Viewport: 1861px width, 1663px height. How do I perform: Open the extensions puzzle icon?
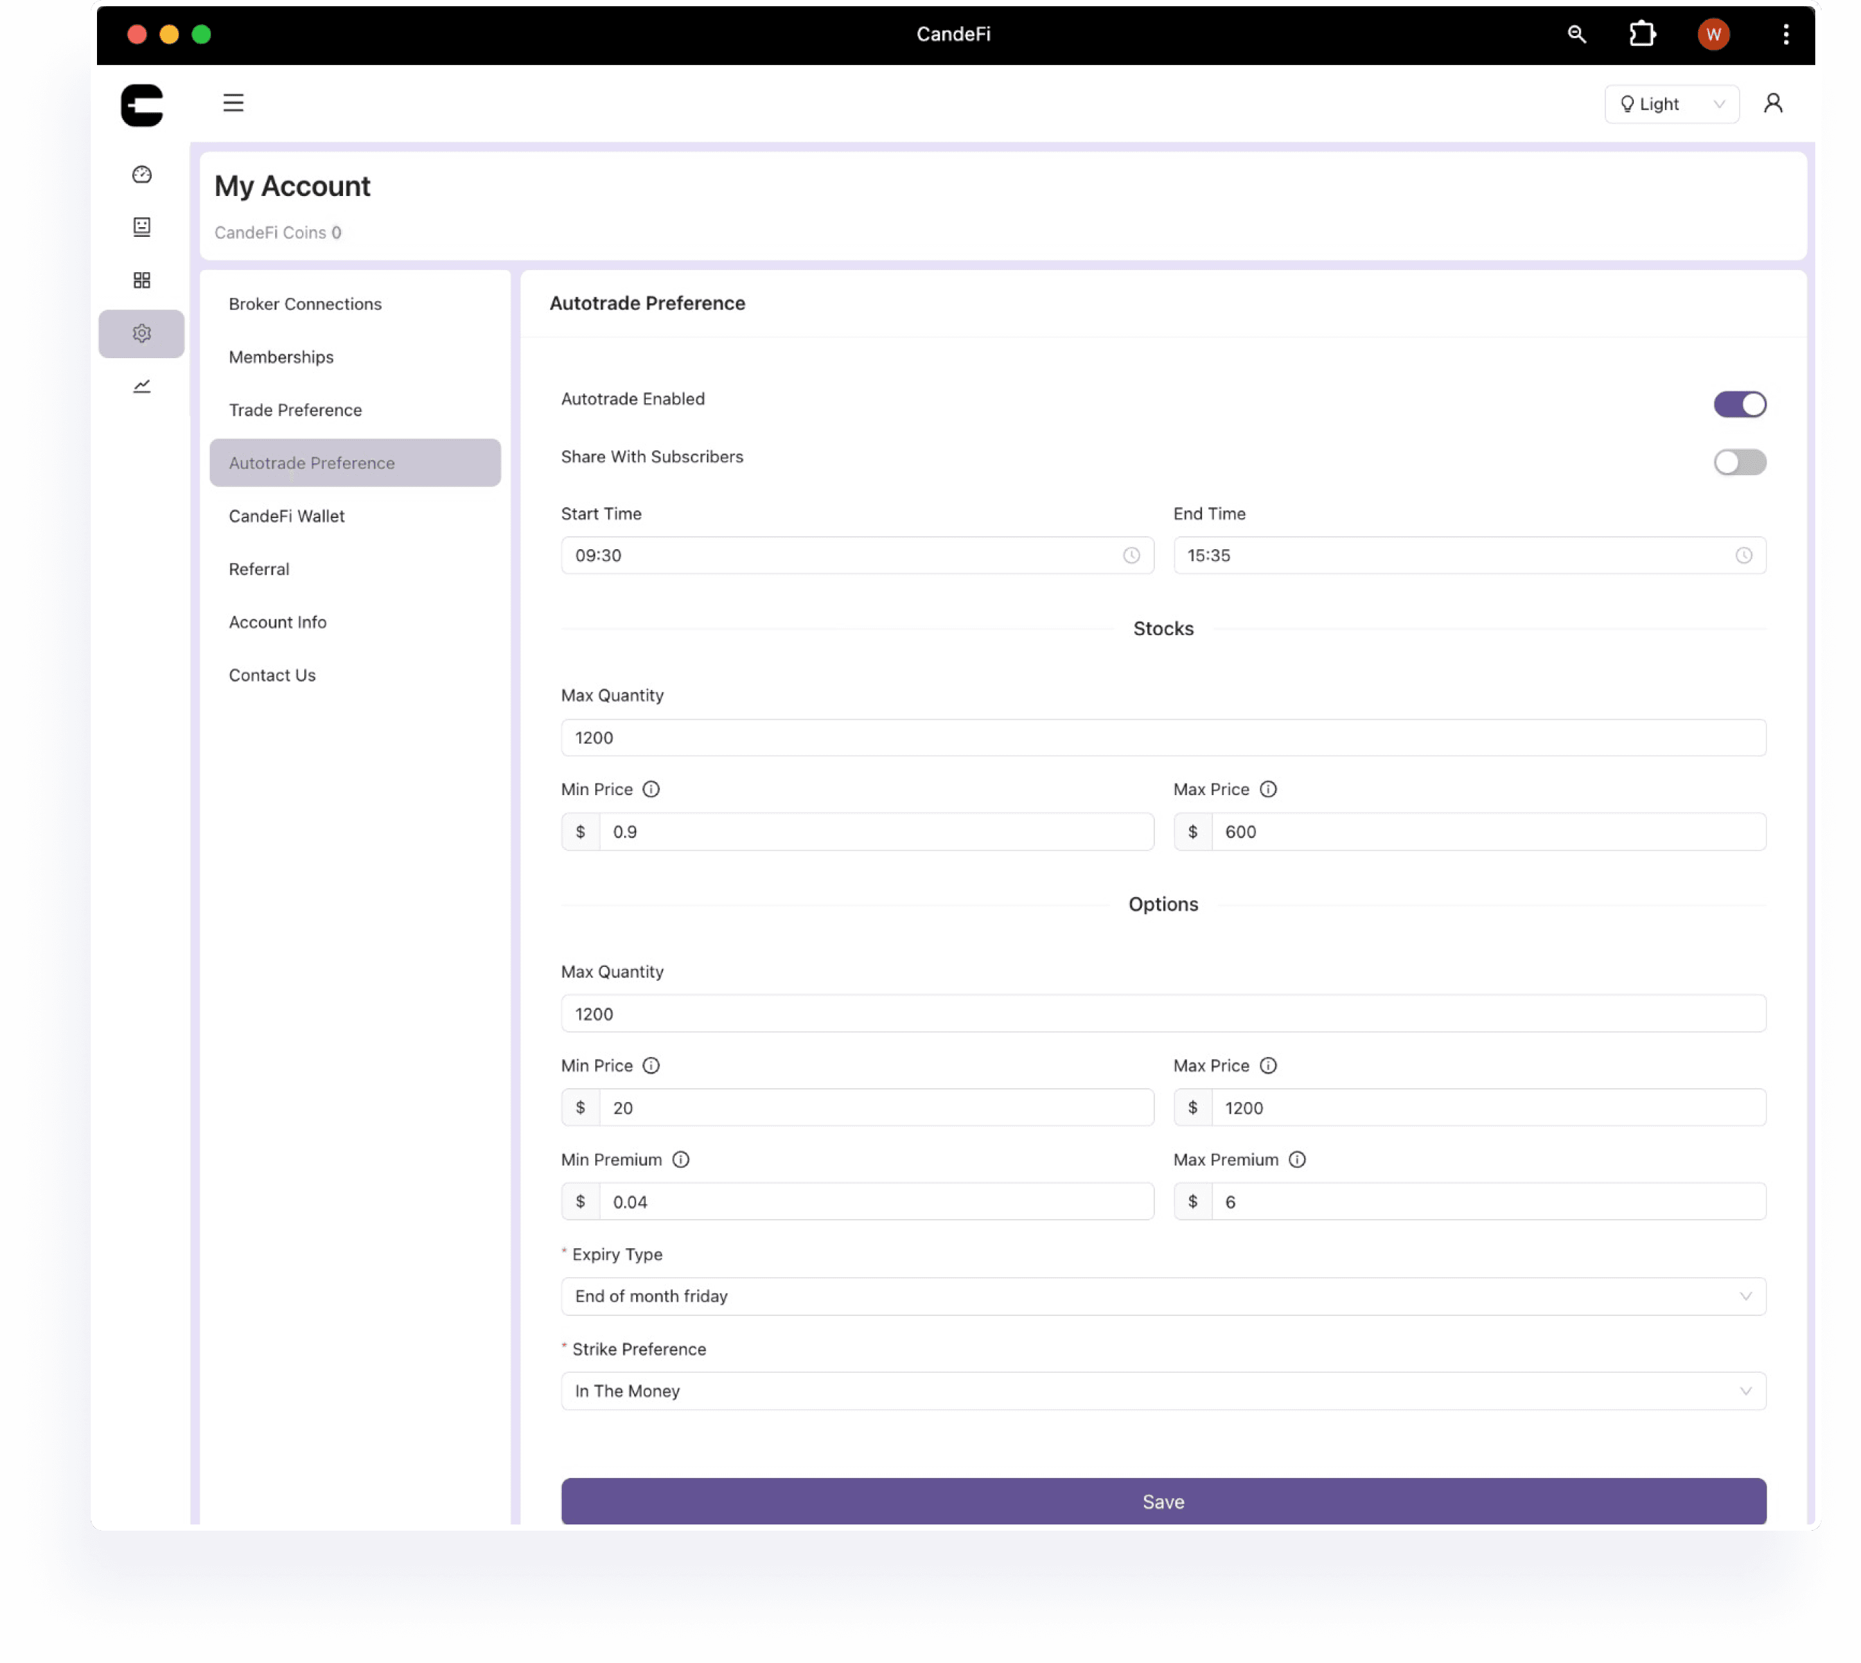(x=1643, y=34)
